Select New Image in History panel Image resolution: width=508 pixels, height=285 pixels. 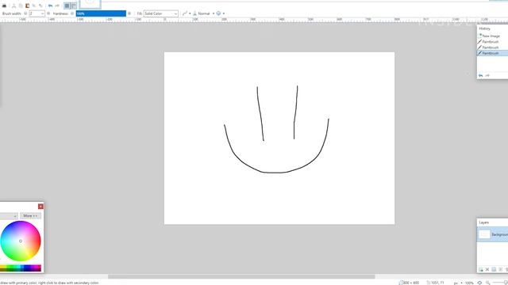point(492,36)
